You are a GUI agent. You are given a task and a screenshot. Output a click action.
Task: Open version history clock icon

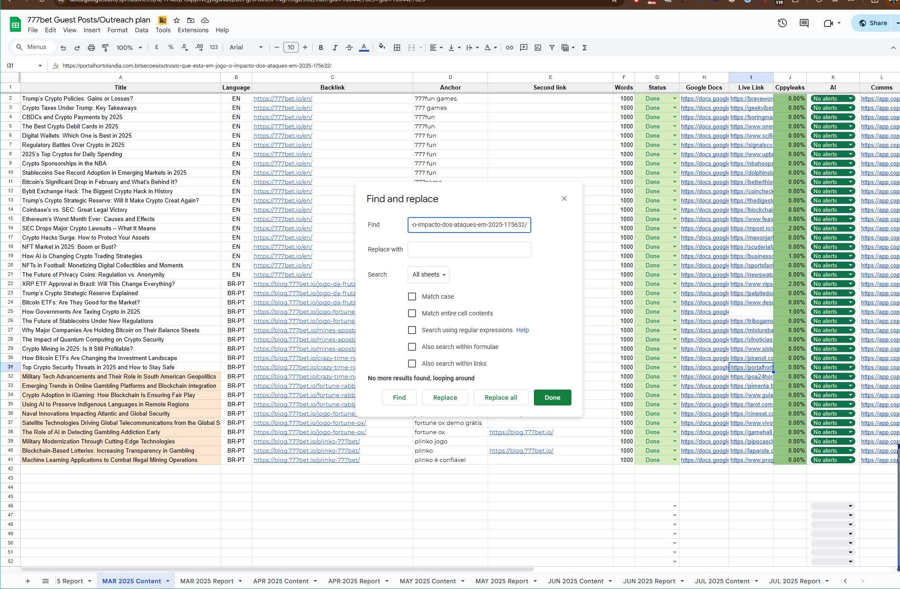tap(782, 23)
